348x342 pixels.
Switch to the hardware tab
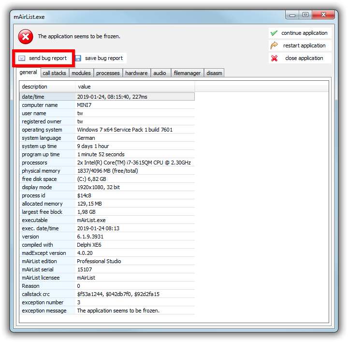[x=136, y=73]
